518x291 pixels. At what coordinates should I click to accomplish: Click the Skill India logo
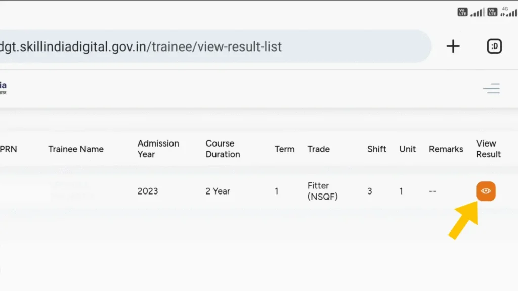[x=3, y=88]
